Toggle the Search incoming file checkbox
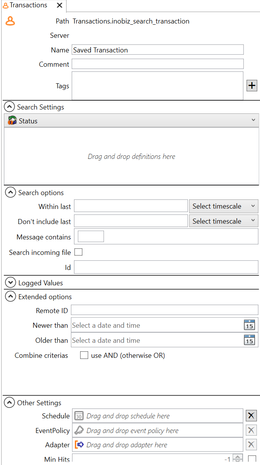This screenshot has width=260, height=465. [79, 252]
